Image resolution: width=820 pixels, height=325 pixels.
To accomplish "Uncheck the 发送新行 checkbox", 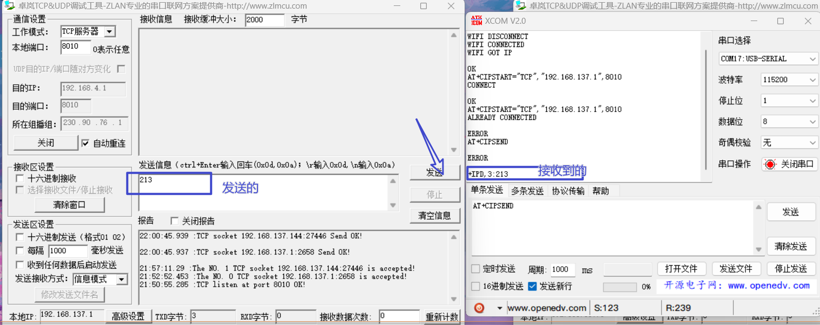I will pos(532,286).
